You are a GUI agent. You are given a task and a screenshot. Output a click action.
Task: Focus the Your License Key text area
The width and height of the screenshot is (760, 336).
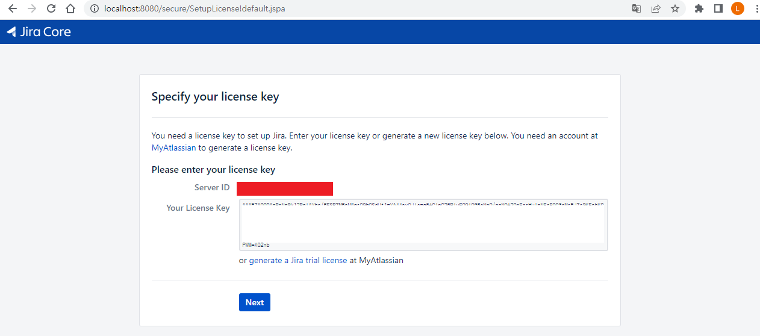click(423, 225)
